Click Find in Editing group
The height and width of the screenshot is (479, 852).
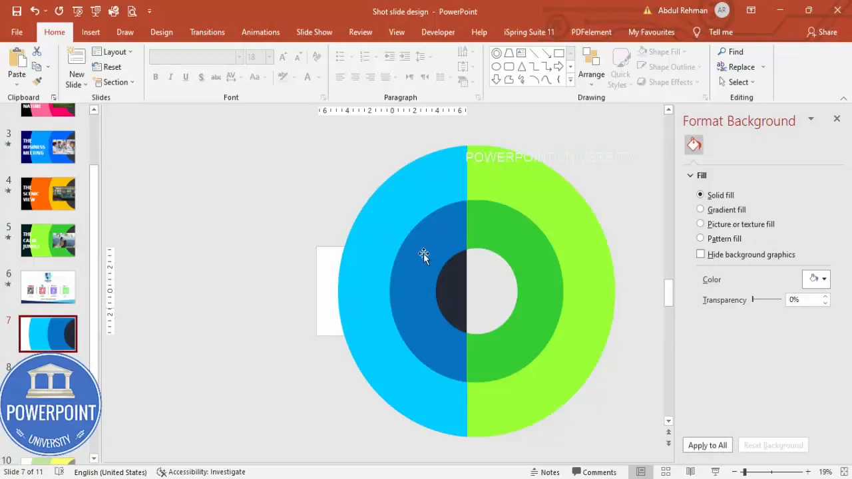(x=730, y=51)
